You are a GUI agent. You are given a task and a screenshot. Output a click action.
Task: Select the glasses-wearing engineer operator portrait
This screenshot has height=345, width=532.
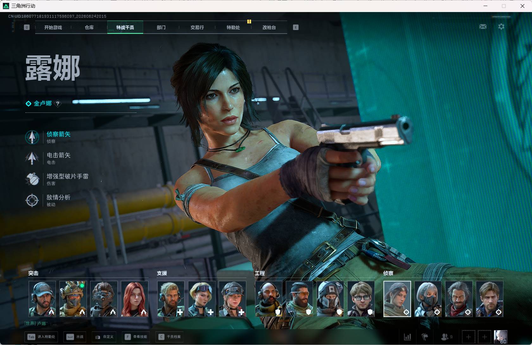361,299
